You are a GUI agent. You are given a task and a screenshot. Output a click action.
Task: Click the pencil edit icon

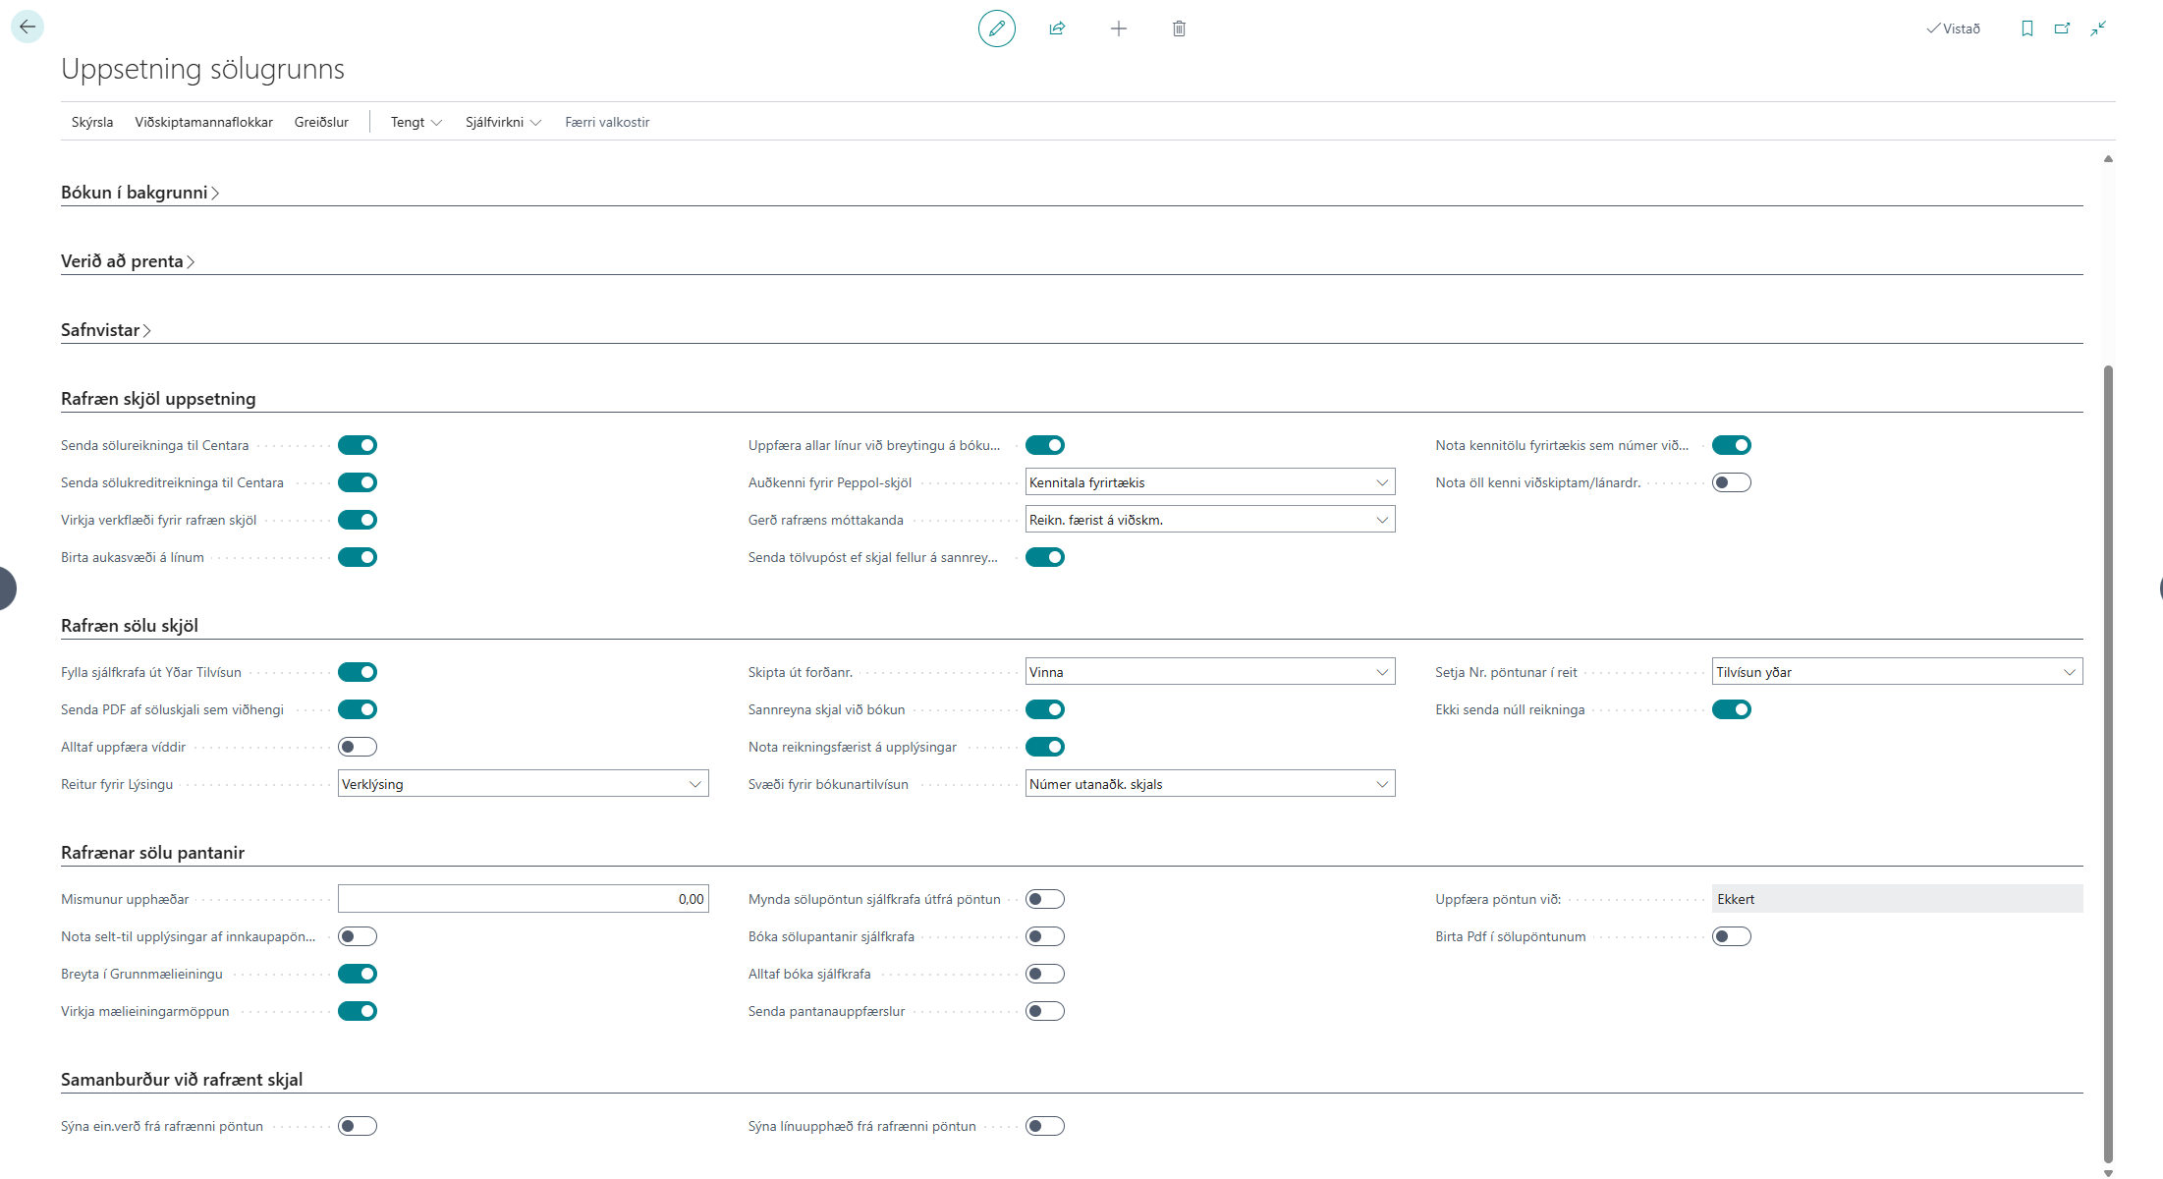(996, 28)
